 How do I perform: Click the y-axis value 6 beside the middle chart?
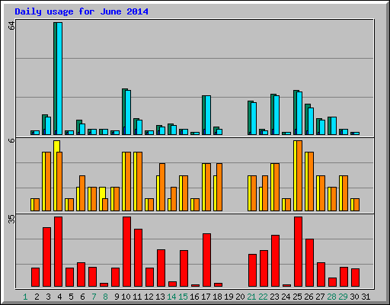(11, 140)
